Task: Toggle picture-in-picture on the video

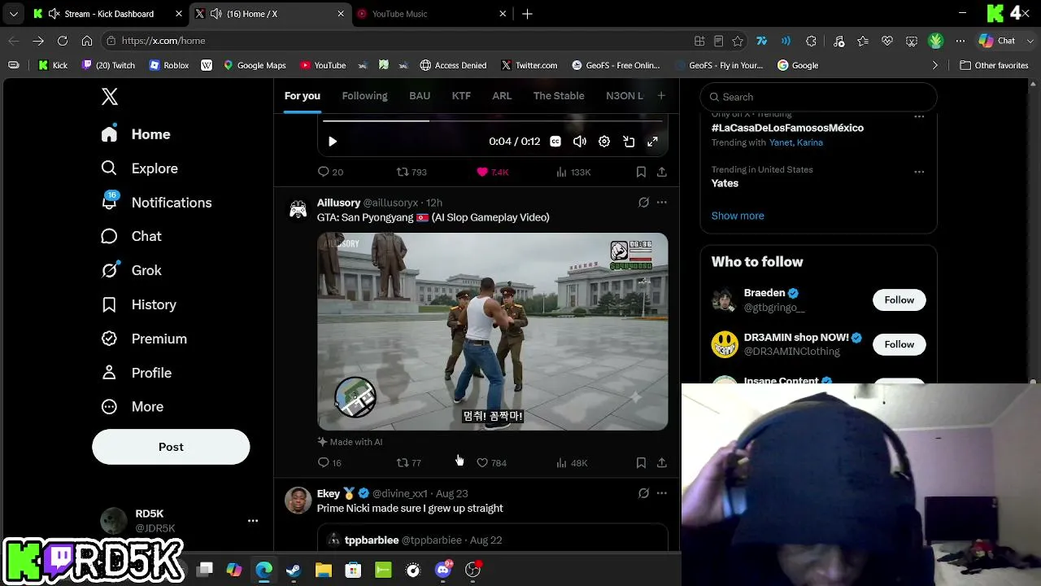Action: 629,142
